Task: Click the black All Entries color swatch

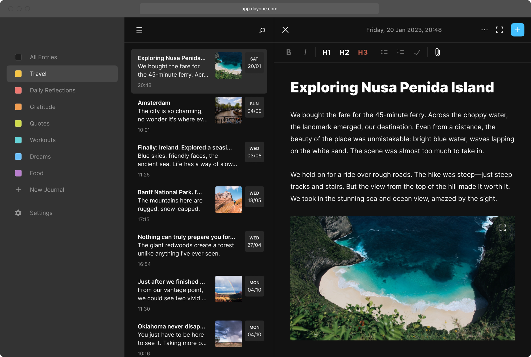Action: pyautogui.click(x=18, y=57)
